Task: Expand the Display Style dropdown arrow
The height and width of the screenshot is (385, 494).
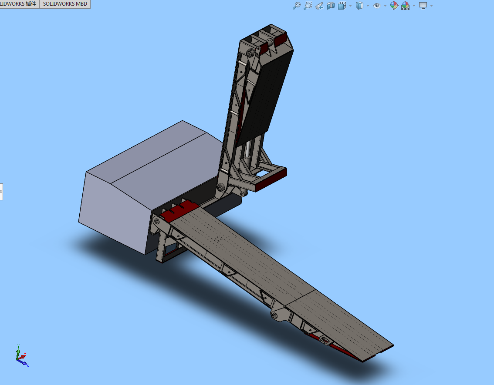Action: pos(368,6)
